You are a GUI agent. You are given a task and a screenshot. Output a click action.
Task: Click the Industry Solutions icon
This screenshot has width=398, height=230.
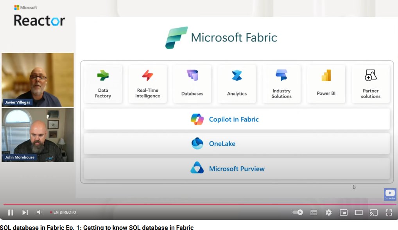[x=281, y=75]
